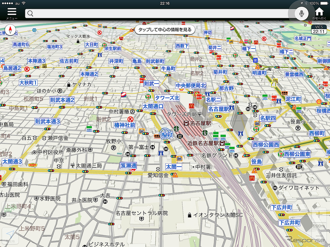Screen dimensions: 330x247
Task: Select the 名古屋駅 train station icon
Action: point(186,123)
